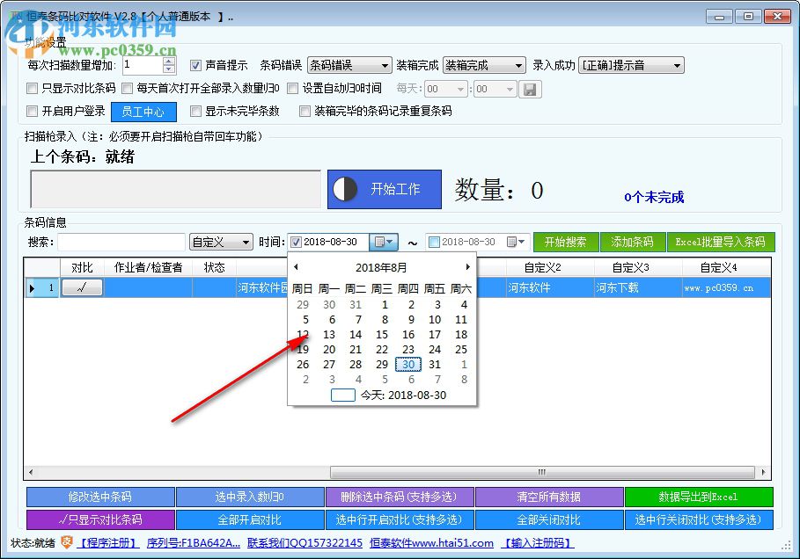
Task: Click the save disk icon beside the auto-reset time
Action: tap(531, 88)
